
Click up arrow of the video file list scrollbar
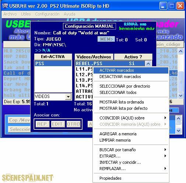click(148, 64)
